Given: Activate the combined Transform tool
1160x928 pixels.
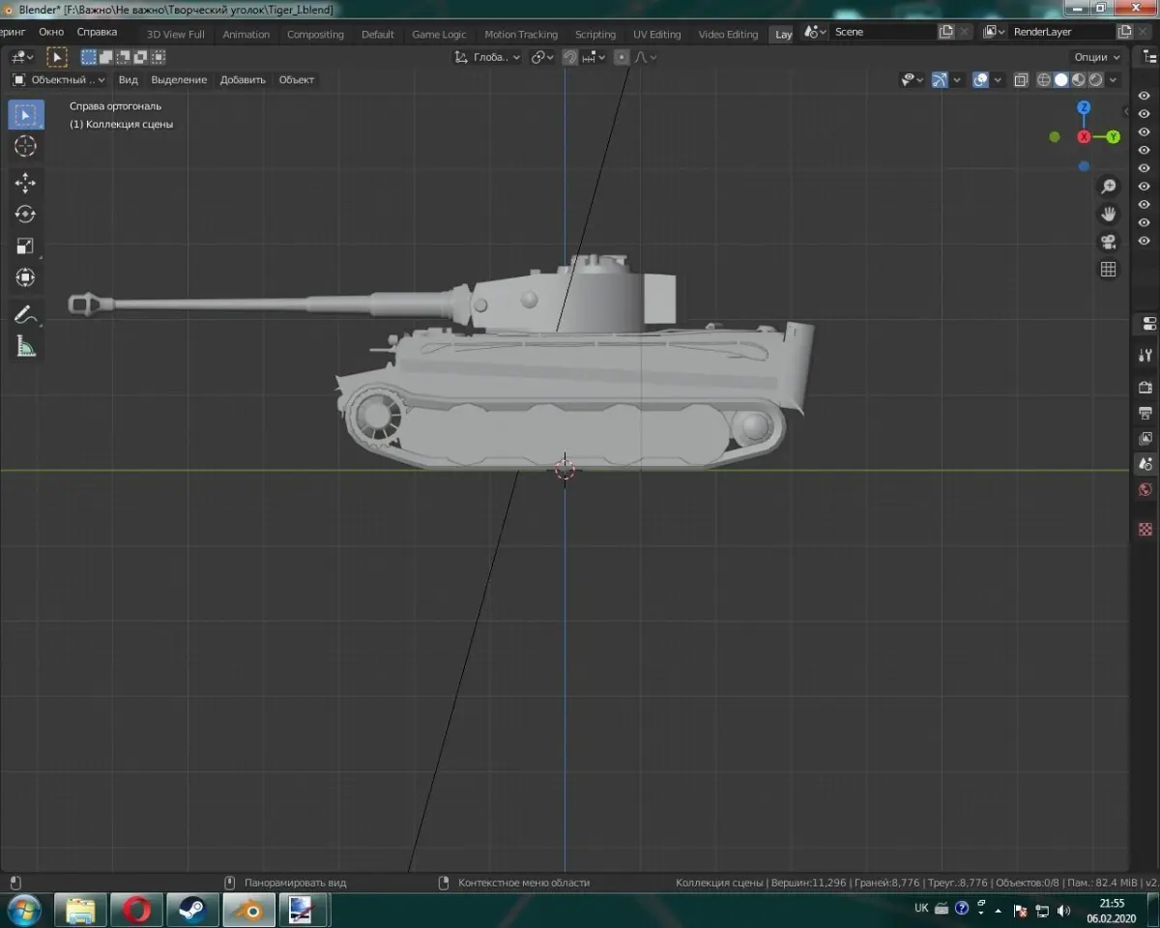Looking at the screenshot, I should [26, 278].
